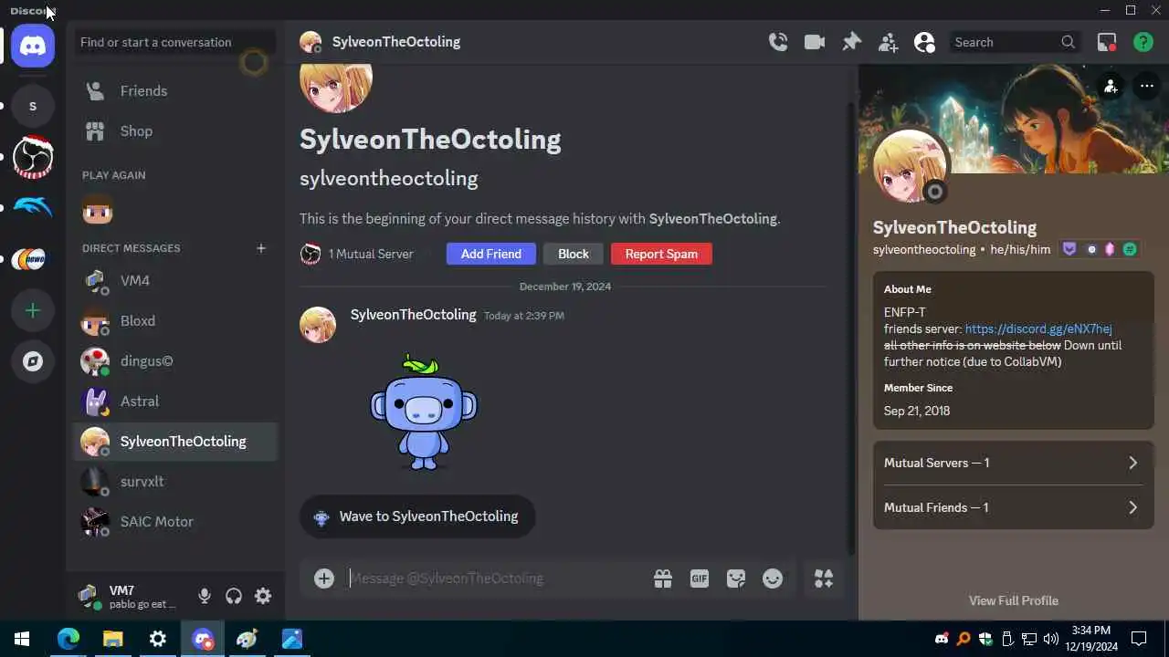Click the Report Spam button
This screenshot has width=1169, height=657.
[661, 254]
